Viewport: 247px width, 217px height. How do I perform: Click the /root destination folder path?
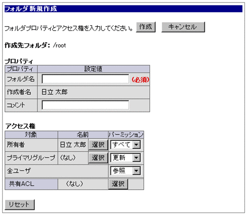(x=59, y=45)
